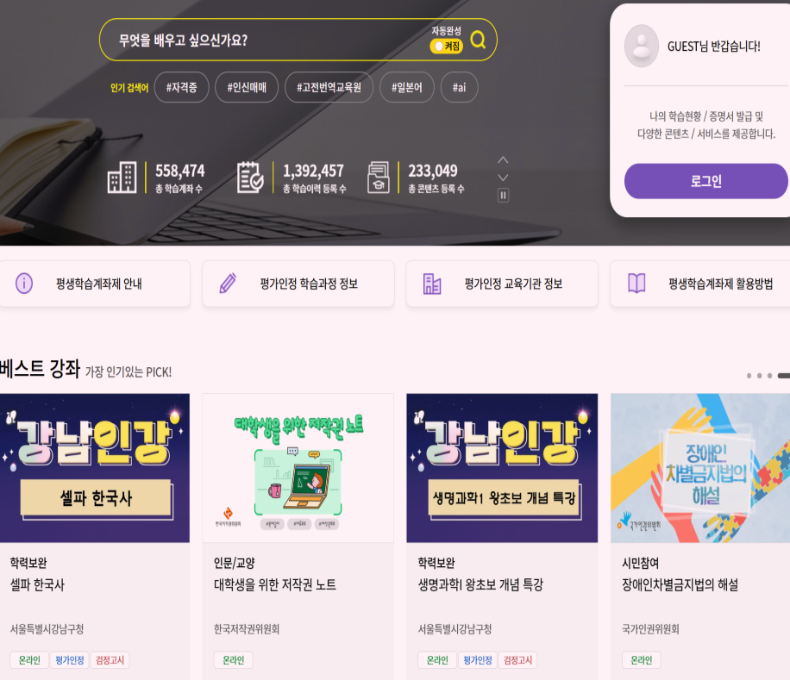Click the 총 학습이력 등록 수 checklist icon
This screenshot has height=680, width=790.
pos(250,178)
